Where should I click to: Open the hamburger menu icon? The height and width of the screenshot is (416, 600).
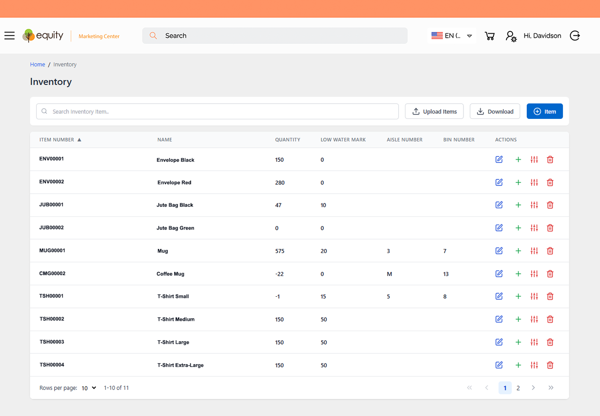[9, 36]
